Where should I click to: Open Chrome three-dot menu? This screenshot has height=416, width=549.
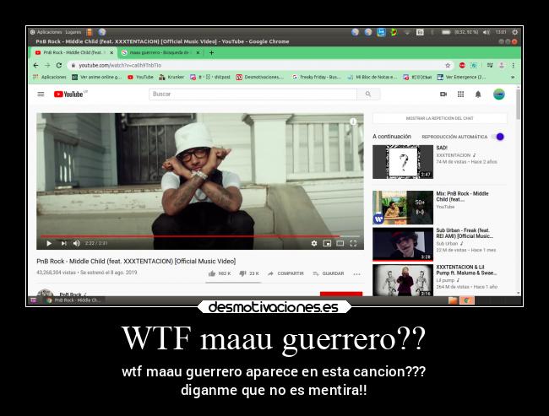pyautogui.click(x=513, y=66)
